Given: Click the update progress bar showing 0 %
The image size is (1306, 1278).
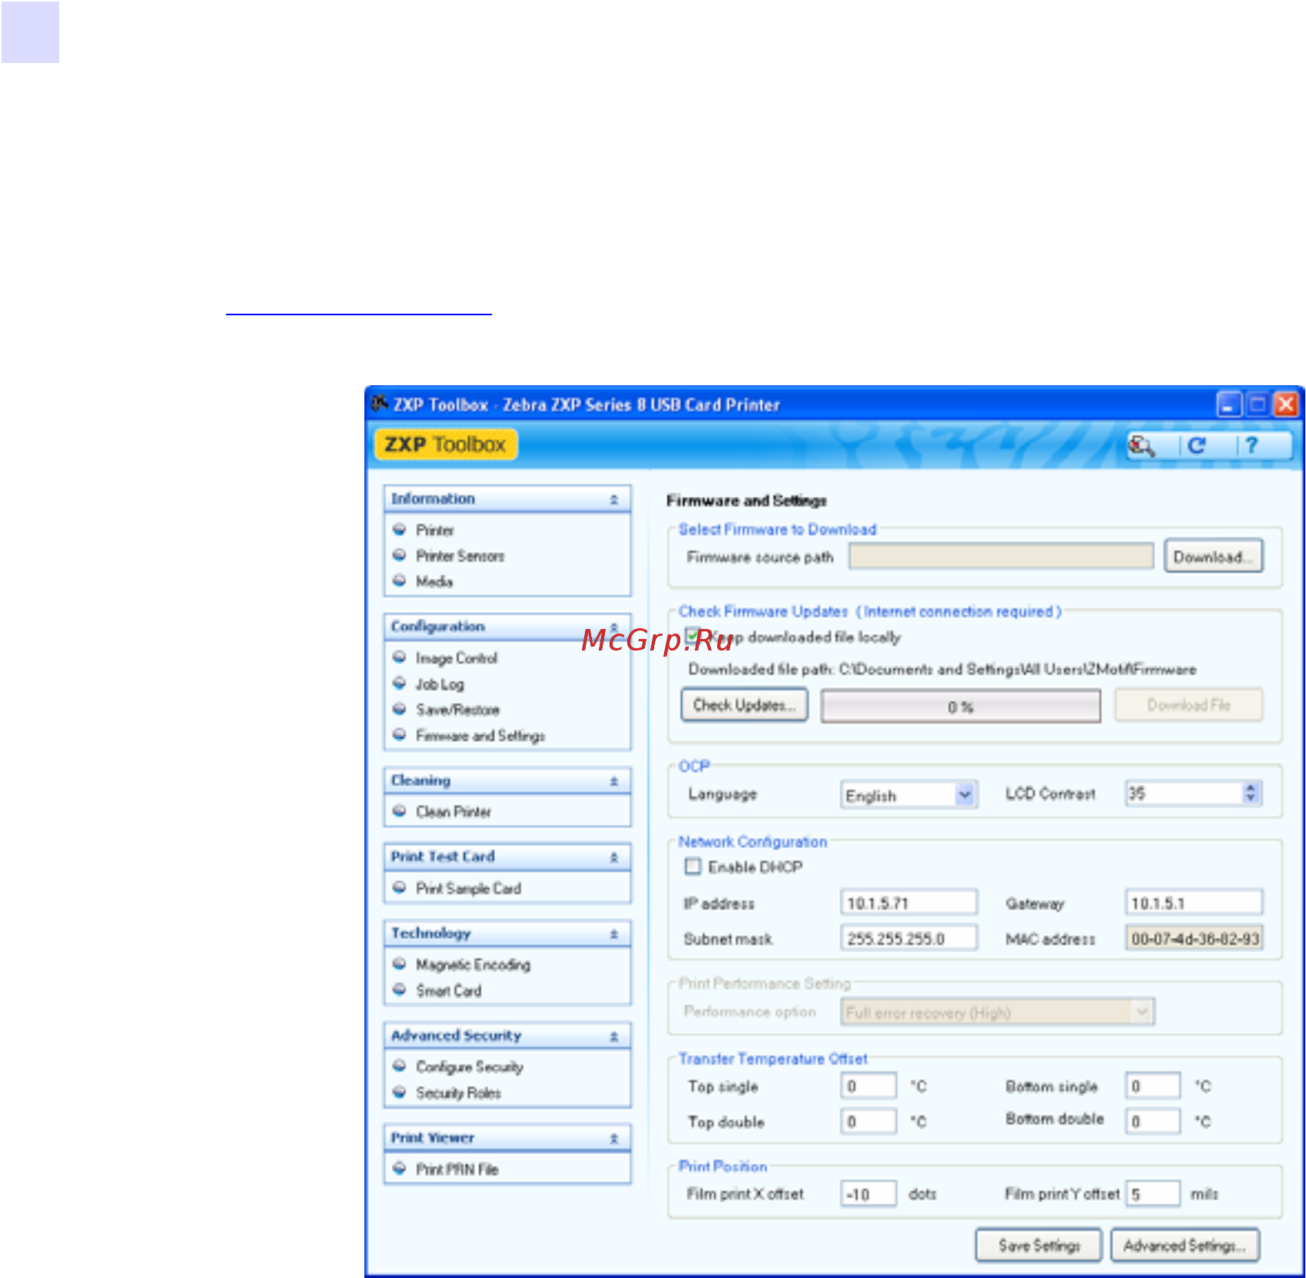Looking at the screenshot, I should coord(960,706).
